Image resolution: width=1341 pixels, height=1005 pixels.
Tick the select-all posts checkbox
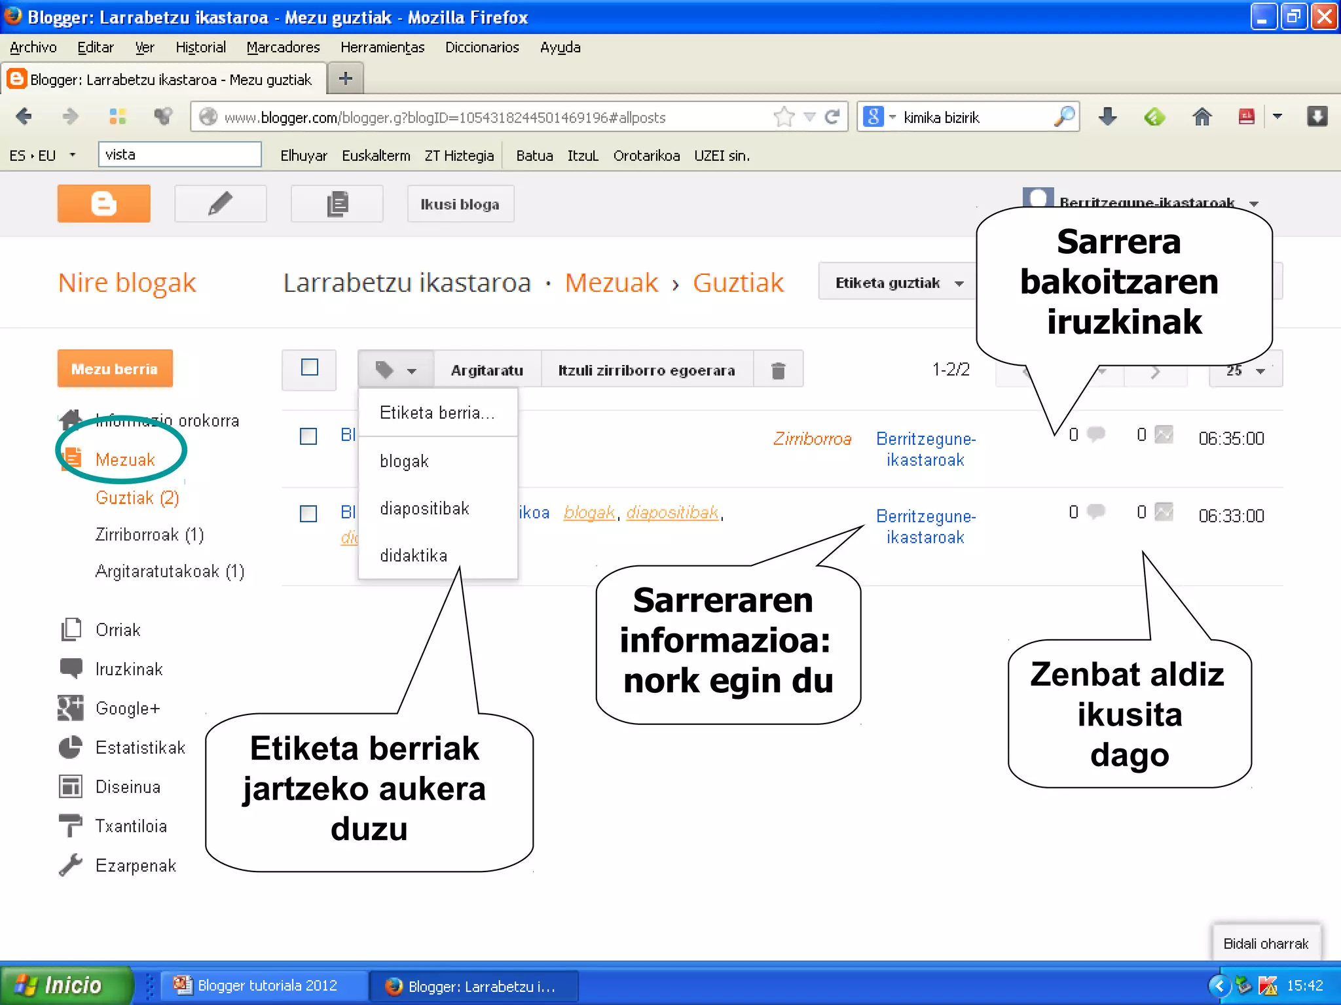(x=309, y=368)
